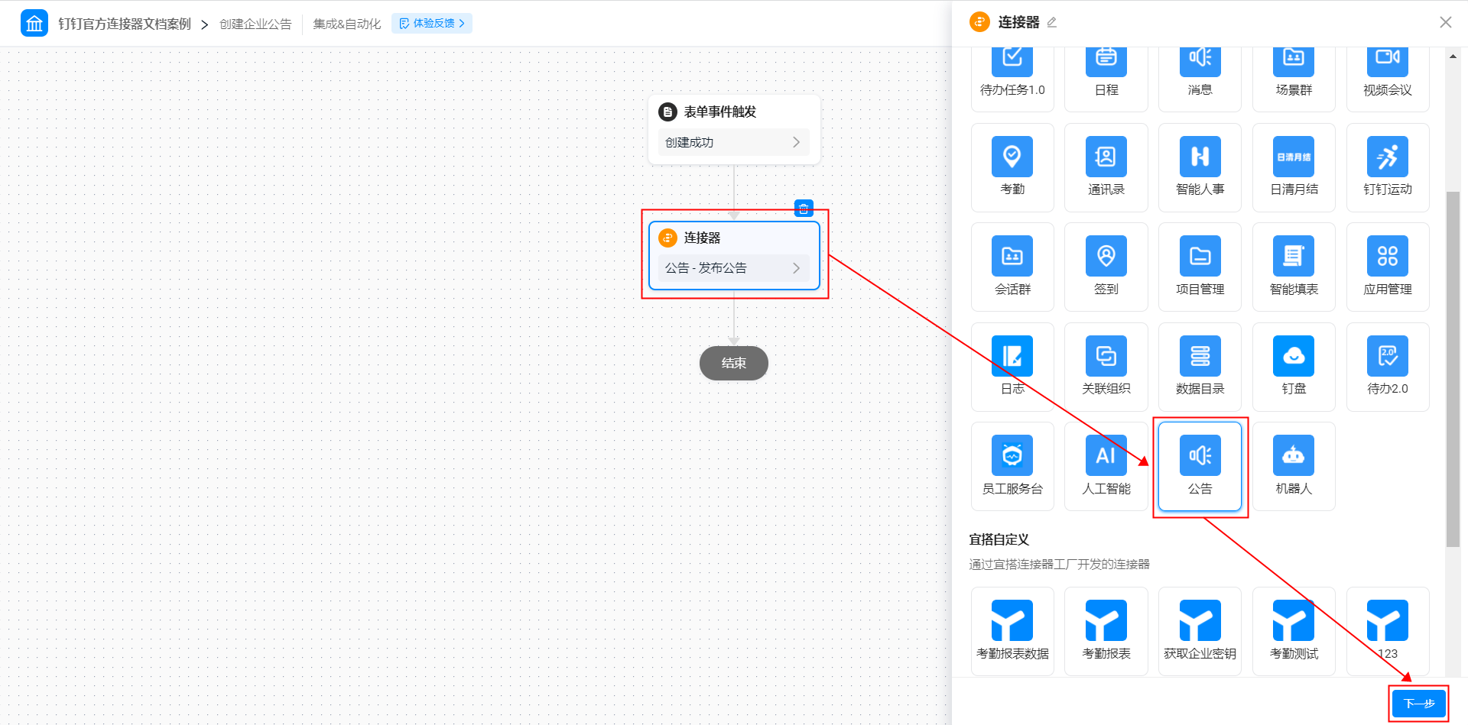The height and width of the screenshot is (725, 1468).
Task: Pick the 关联组织 connector
Action: click(x=1106, y=367)
